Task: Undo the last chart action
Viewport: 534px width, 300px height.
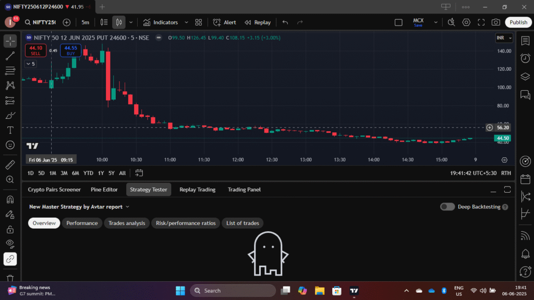Action: point(285,22)
